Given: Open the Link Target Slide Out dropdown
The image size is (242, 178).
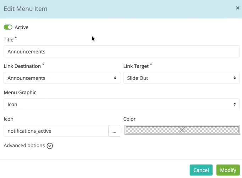Looking at the screenshot, I should tap(181, 78).
